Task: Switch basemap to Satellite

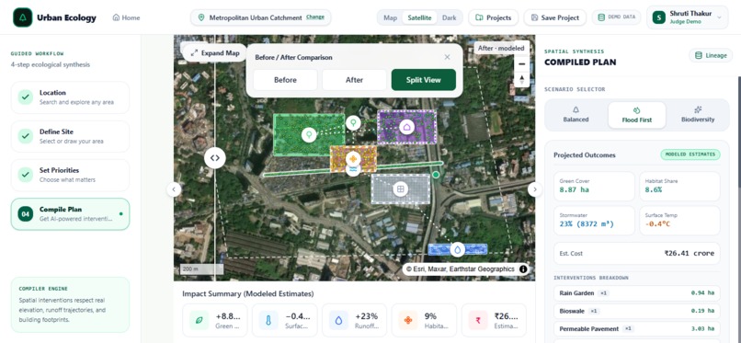Action: point(419,18)
